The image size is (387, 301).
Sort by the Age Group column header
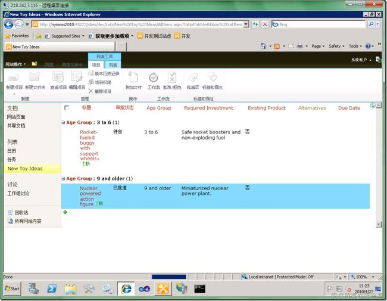(159, 108)
